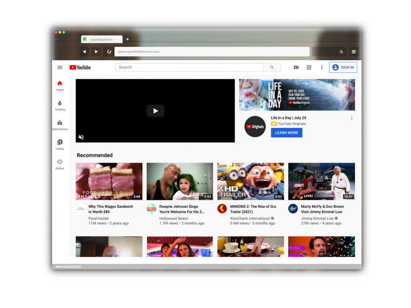Click the Food Insider channel avatar
The width and height of the screenshot is (411, 308).
click(x=80, y=209)
